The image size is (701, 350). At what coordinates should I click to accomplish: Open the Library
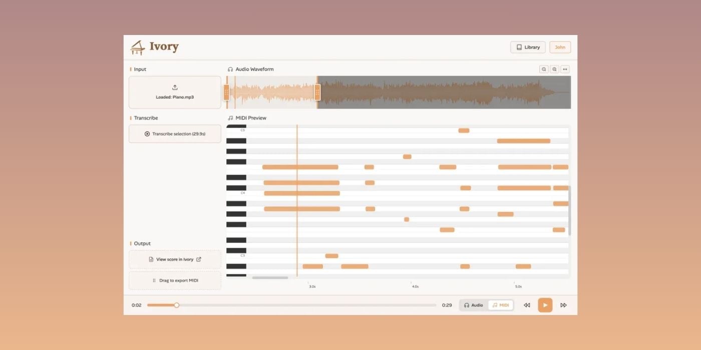click(x=528, y=47)
